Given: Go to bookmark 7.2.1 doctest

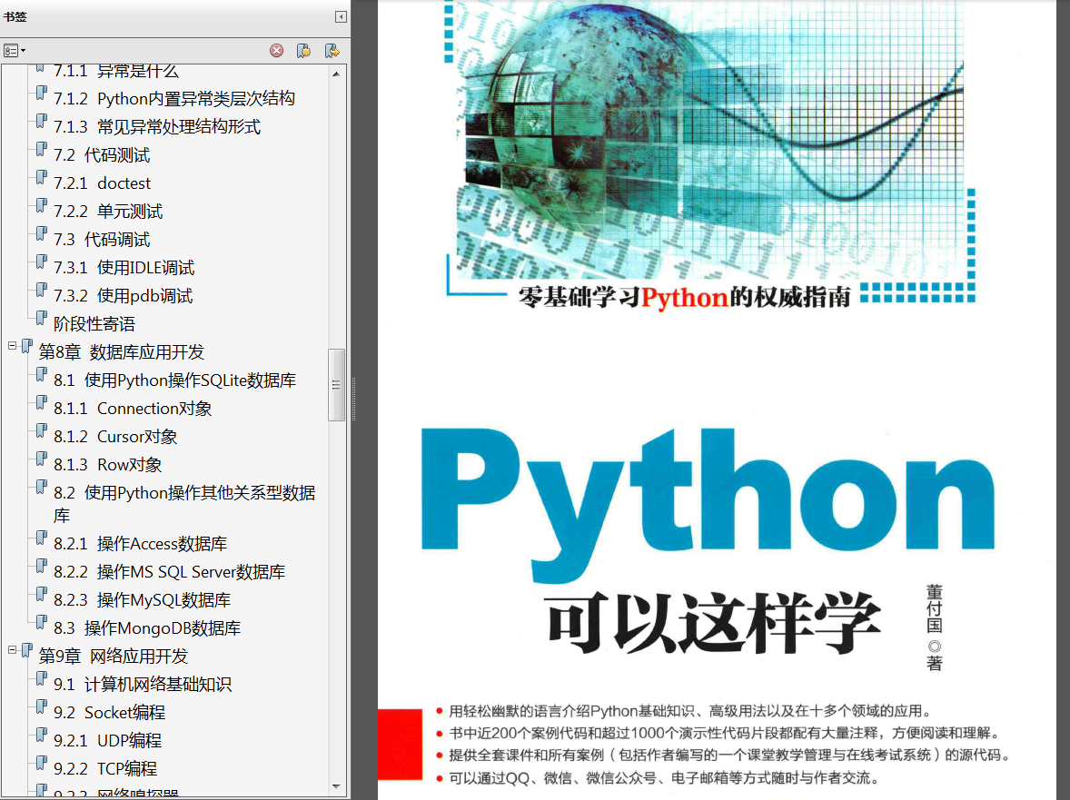Looking at the screenshot, I should pyautogui.click(x=103, y=183).
